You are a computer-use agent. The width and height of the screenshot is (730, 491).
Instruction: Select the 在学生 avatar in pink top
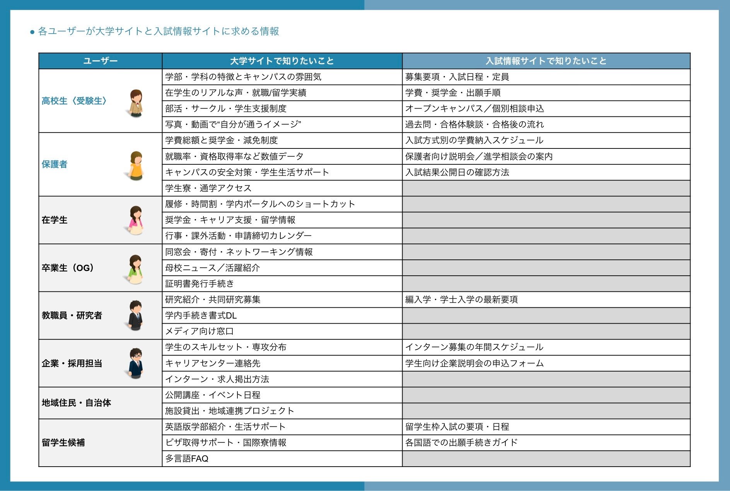point(136,220)
